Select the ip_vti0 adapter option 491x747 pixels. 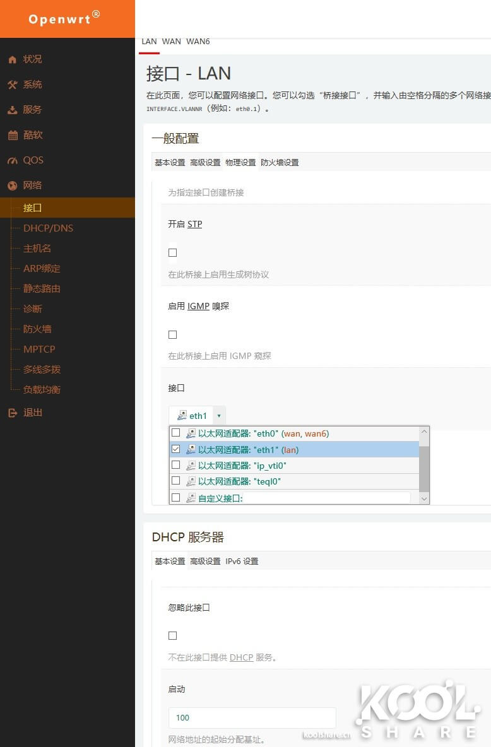point(242,466)
